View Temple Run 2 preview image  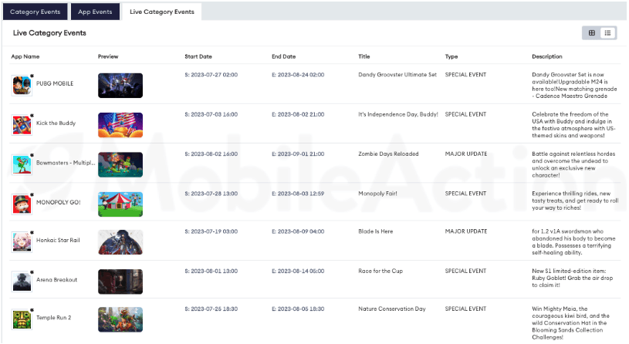(120, 319)
